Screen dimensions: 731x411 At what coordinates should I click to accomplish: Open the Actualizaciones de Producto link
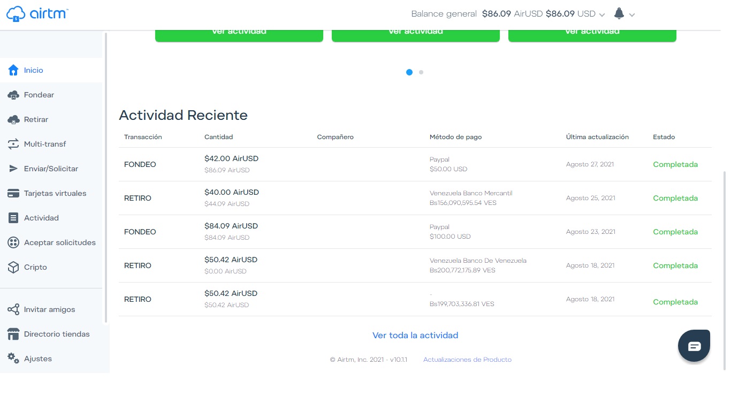[467, 360]
